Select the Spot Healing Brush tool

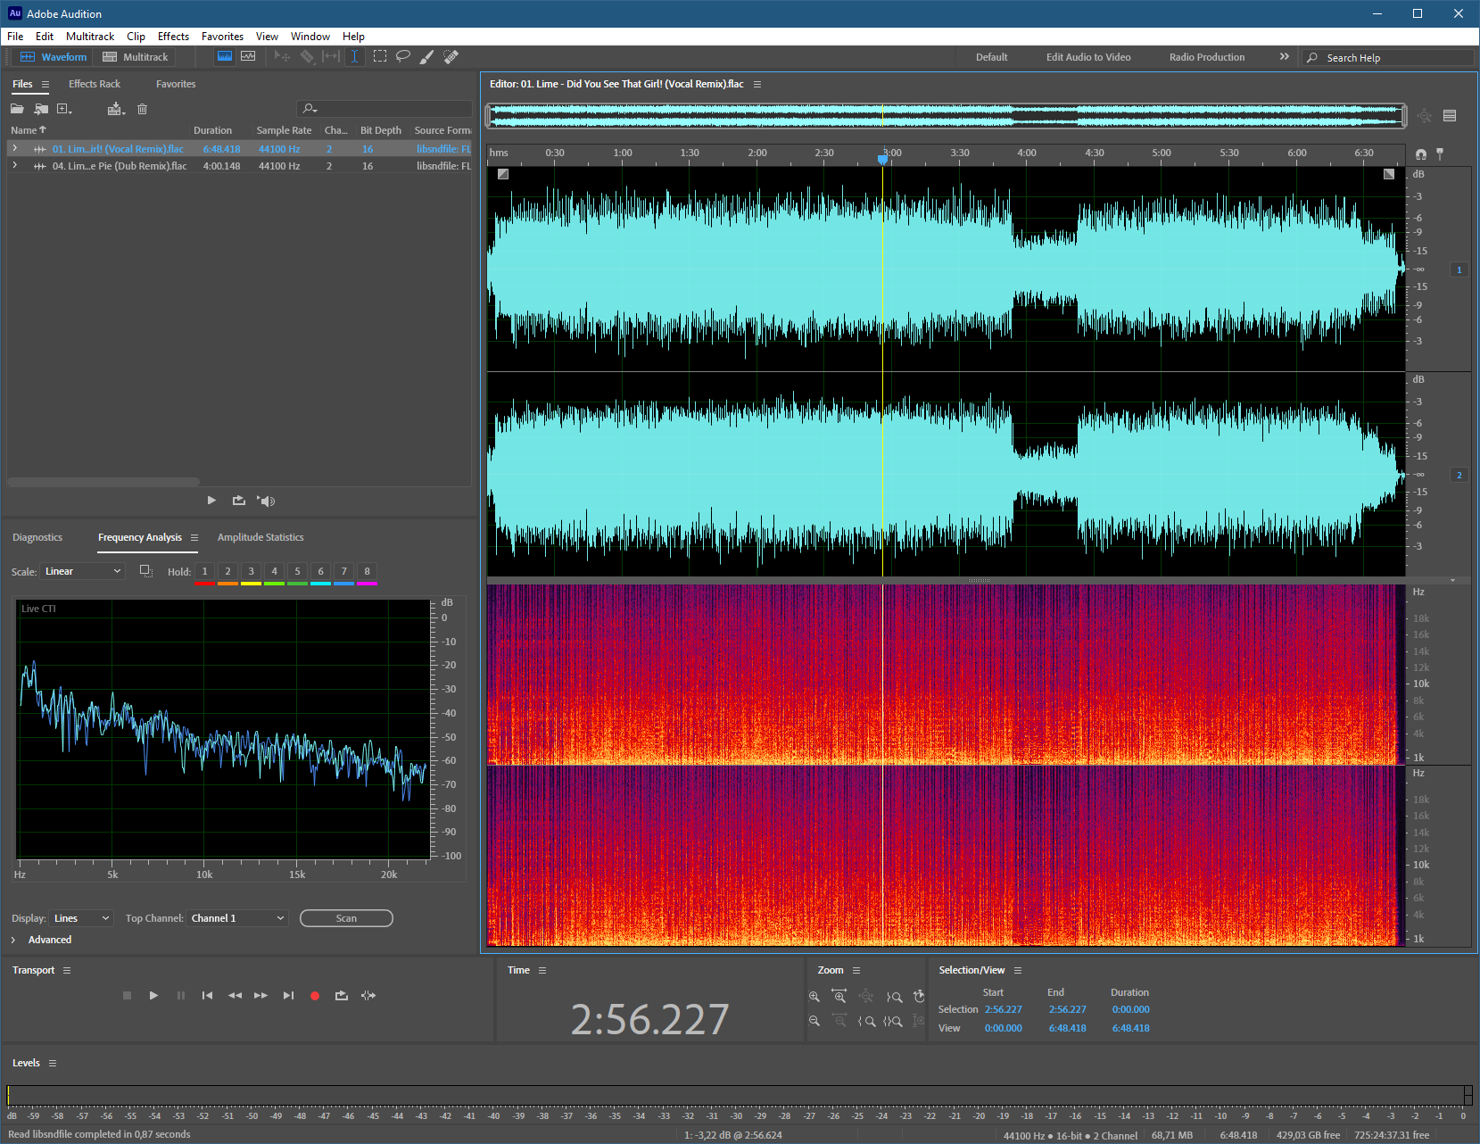coord(451,56)
